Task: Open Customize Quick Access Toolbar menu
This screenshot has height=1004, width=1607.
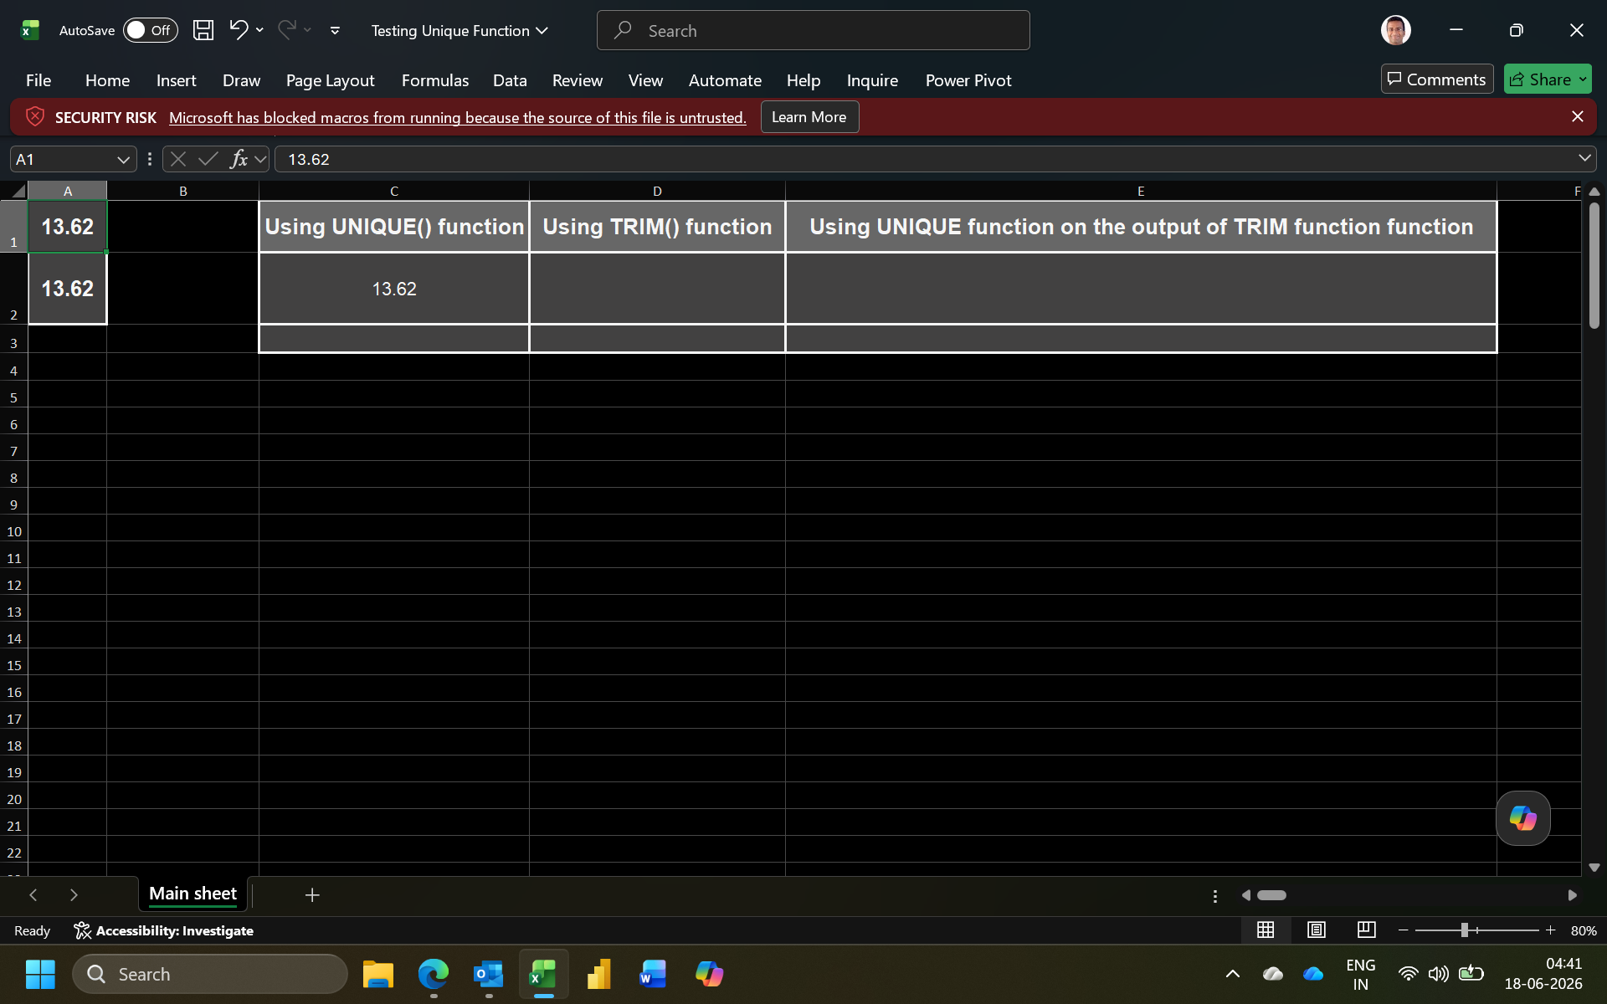Action: point(335,30)
